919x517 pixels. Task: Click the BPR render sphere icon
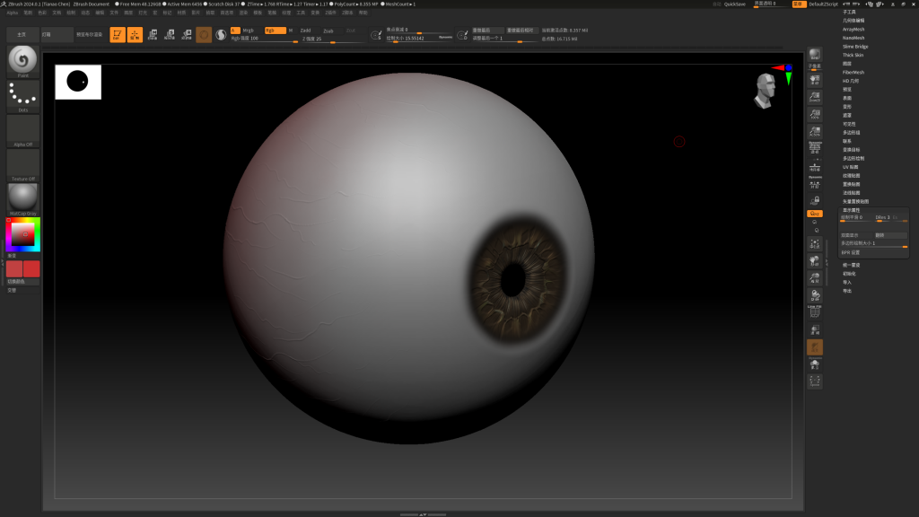pos(815,55)
